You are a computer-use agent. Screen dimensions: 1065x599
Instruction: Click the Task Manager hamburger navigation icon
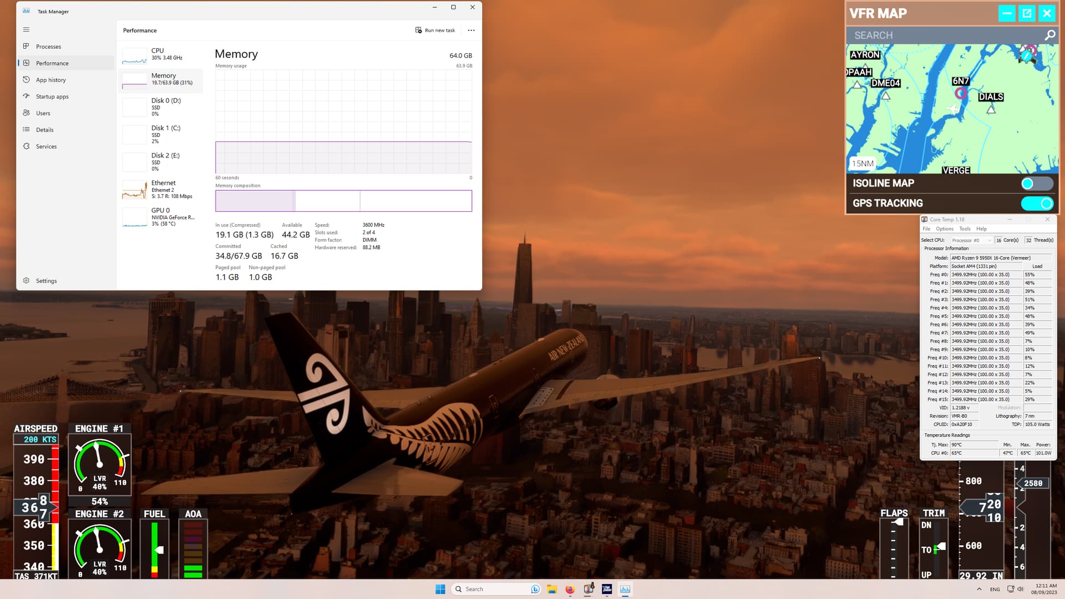pos(26,30)
